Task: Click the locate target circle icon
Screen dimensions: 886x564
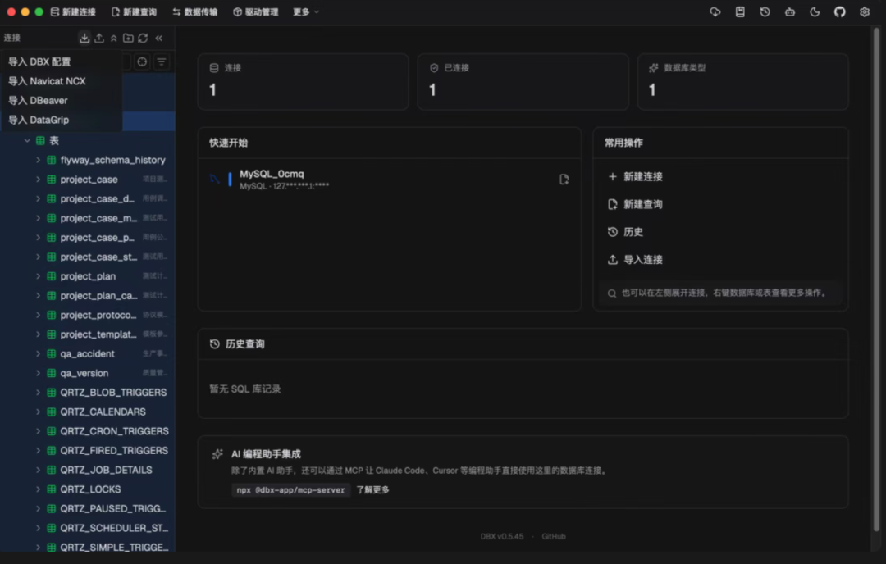Action: tap(143, 61)
